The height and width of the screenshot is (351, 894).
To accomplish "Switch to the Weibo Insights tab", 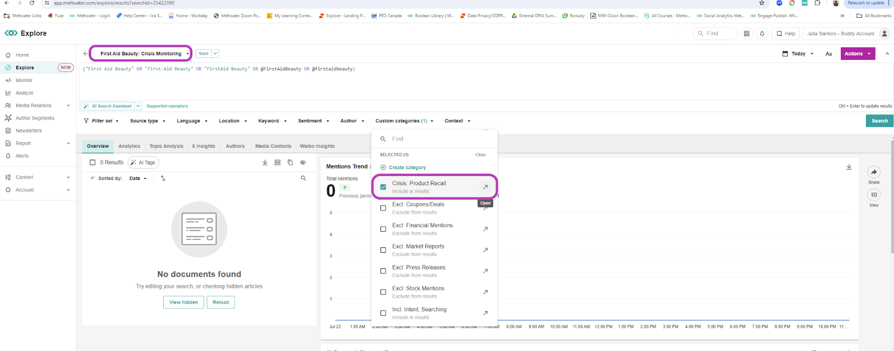I will point(317,146).
